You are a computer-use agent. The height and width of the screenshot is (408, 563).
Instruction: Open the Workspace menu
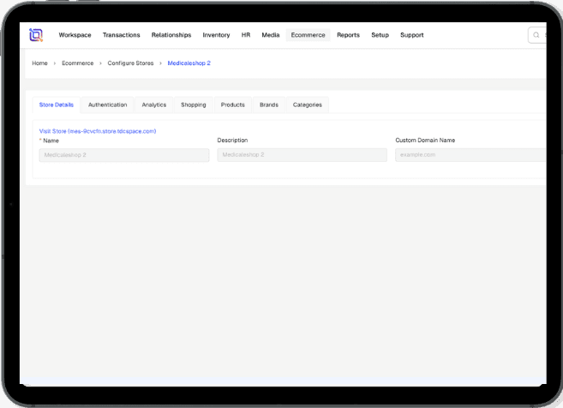click(75, 35)
